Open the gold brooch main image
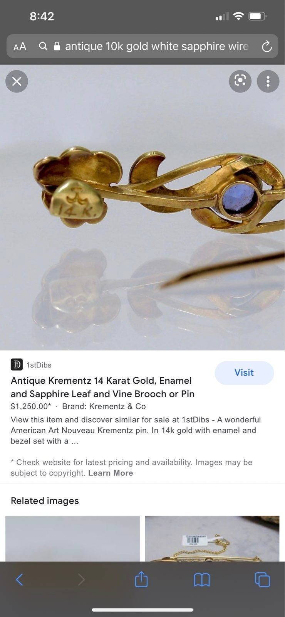The image size is (285, 617). point(142,207)
